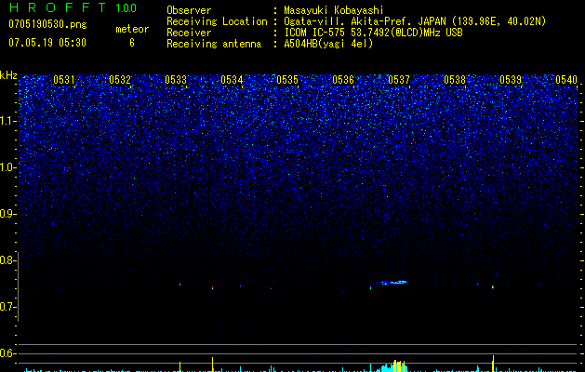Click the HROFFT program title text

coord(58,7)
